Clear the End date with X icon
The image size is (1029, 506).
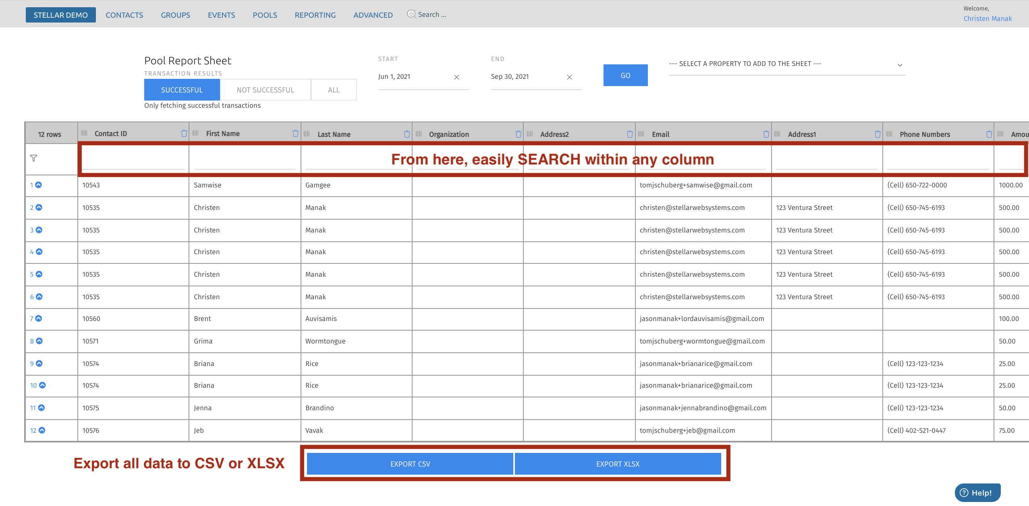[x=569, y=77]
